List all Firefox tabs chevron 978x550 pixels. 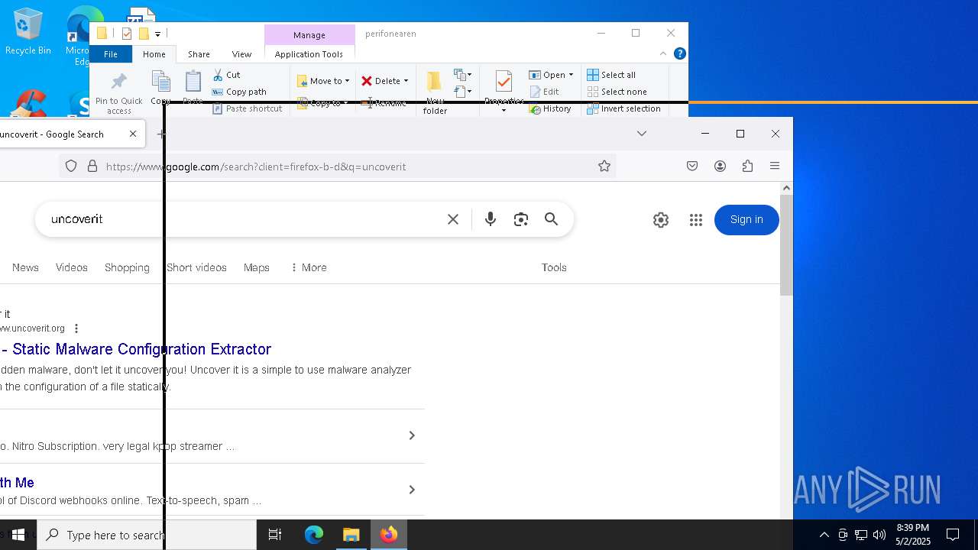click(642, 134)
